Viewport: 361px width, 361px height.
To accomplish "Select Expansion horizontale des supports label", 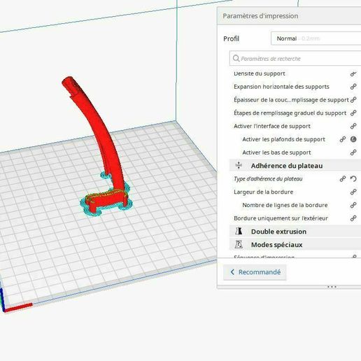I will click(x=281, y=87).
